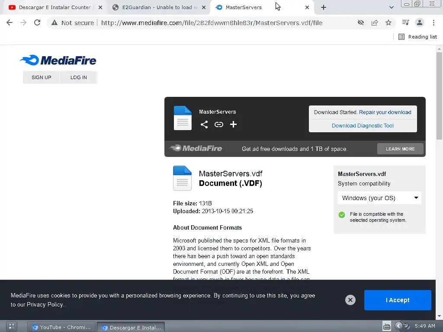This screenshot has height=332, width=443.
Task: Click the system tray back arrow icon
Action: 398,326
